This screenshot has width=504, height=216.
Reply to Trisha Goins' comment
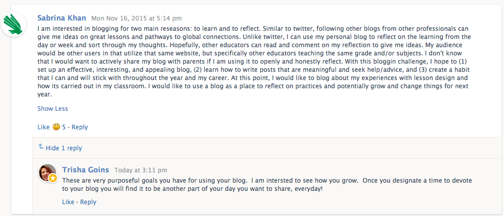pyautogui.click(x=88, y=202)
